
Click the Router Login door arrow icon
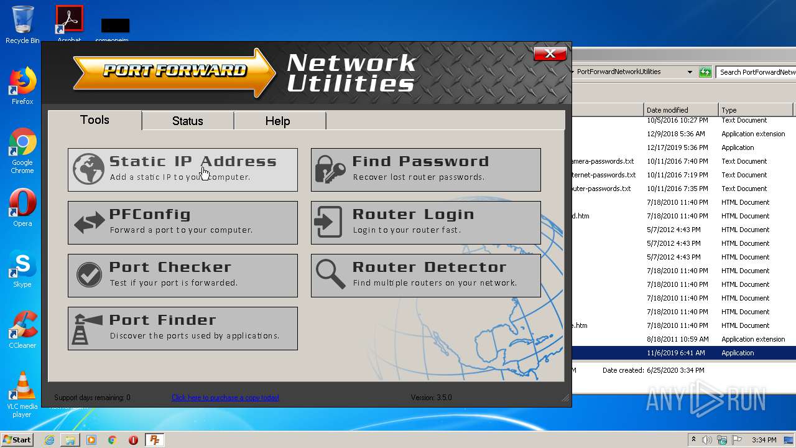pos(330,222)
